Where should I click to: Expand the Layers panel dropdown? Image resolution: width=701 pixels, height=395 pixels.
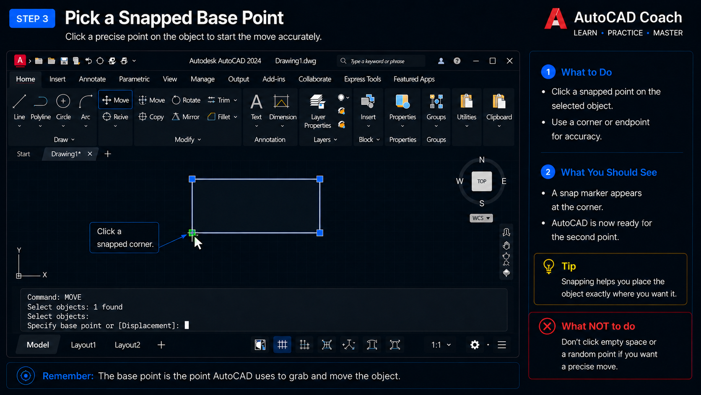(325, 139)
